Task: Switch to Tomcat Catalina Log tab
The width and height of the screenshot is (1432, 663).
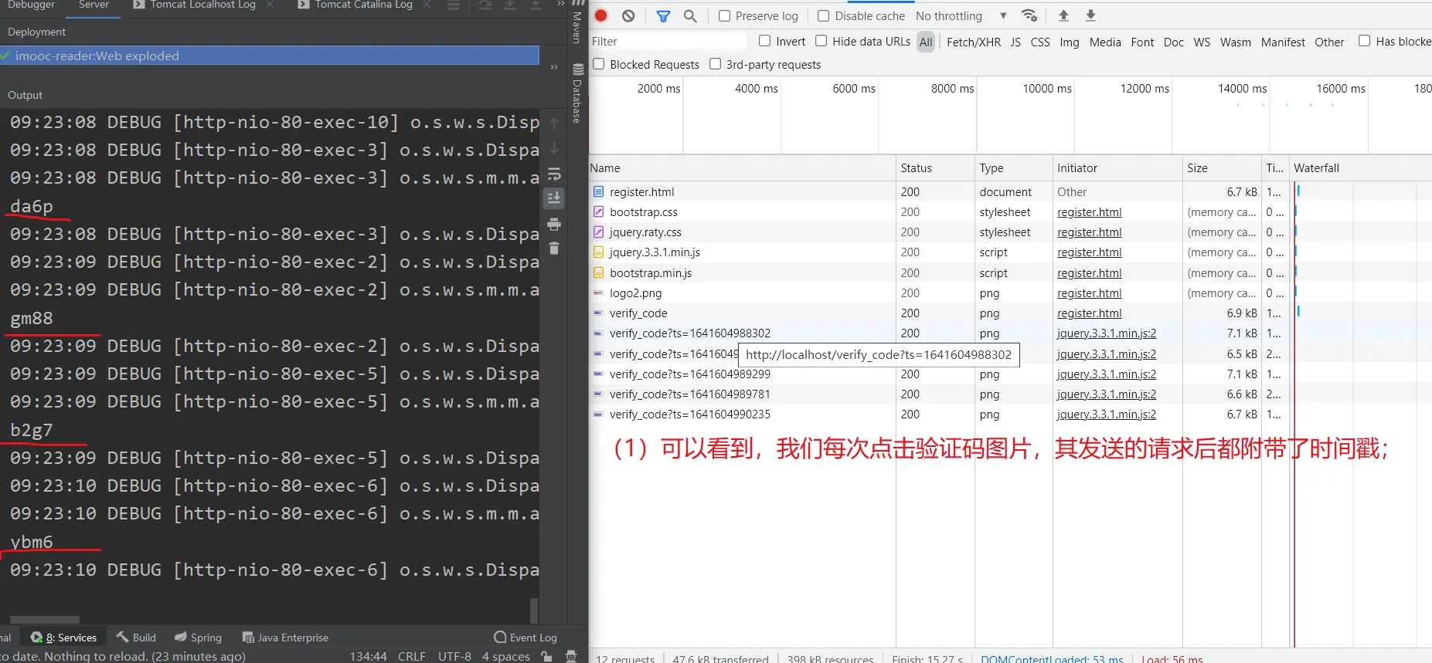Action: point(363,5)
